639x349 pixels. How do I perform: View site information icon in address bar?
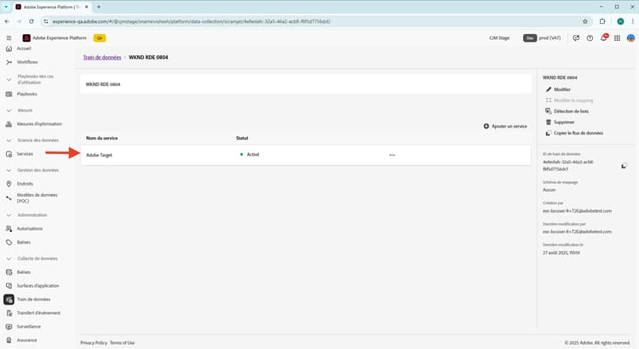(x=46, y=21)
